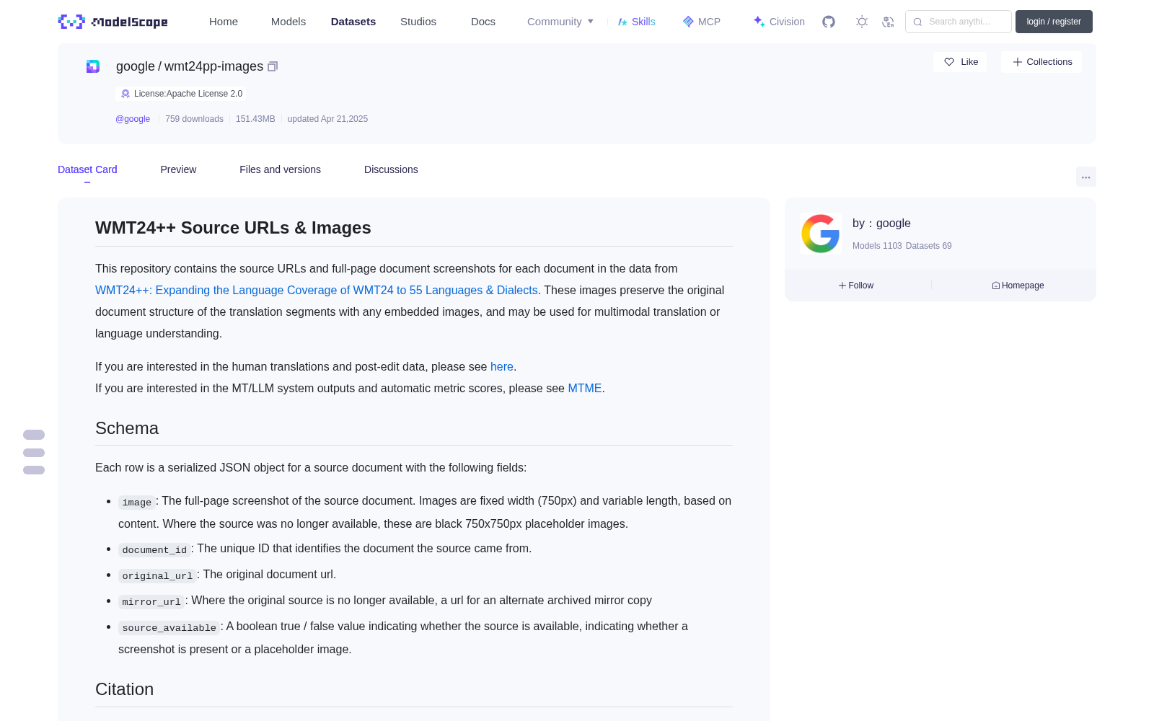Add dataset to Collections

(x=1041, y=62)
